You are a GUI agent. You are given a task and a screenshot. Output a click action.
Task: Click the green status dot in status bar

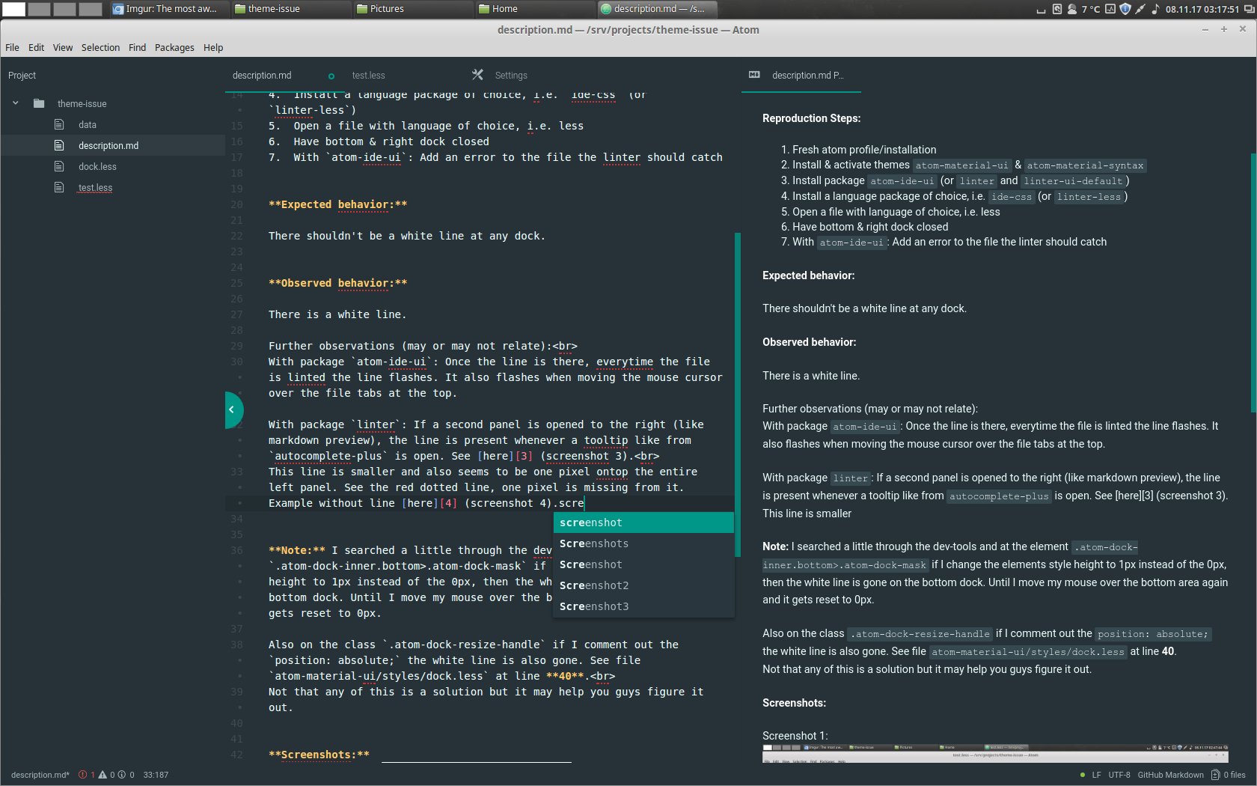[x=1083, y=775]
